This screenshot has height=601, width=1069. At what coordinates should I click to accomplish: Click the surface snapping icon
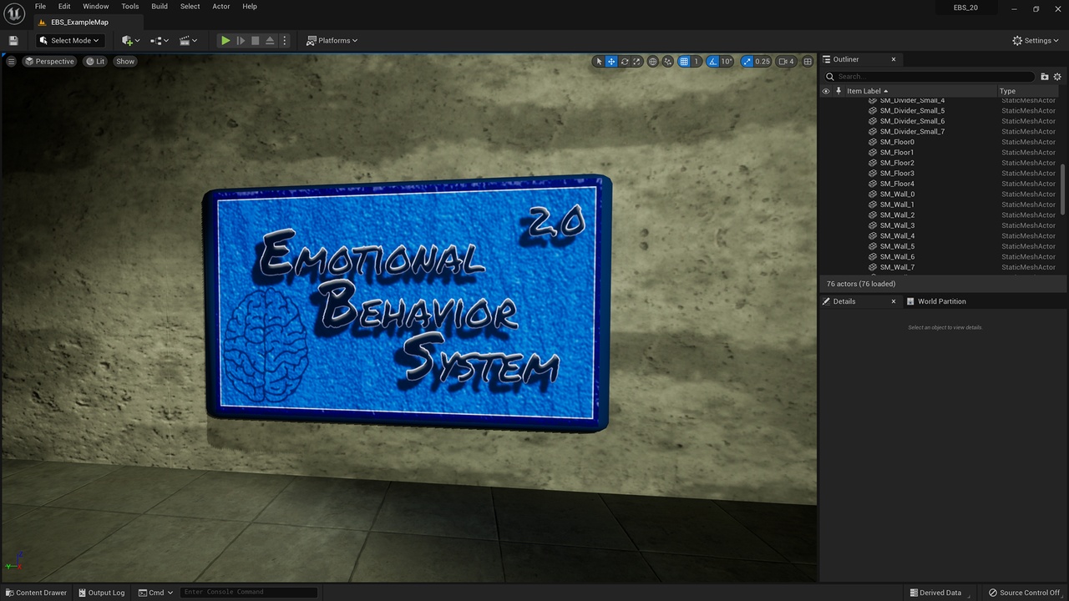click(668, 61)
